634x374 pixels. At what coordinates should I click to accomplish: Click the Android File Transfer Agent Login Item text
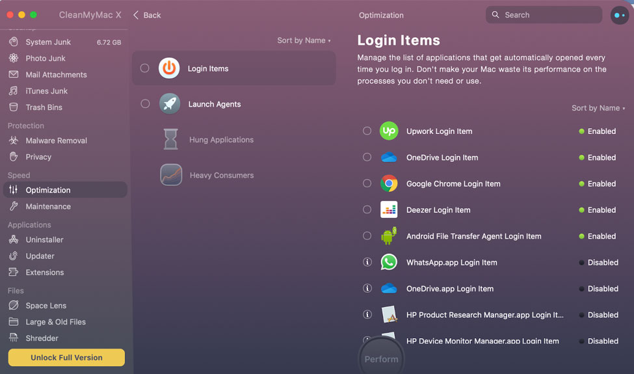[473, 236]
